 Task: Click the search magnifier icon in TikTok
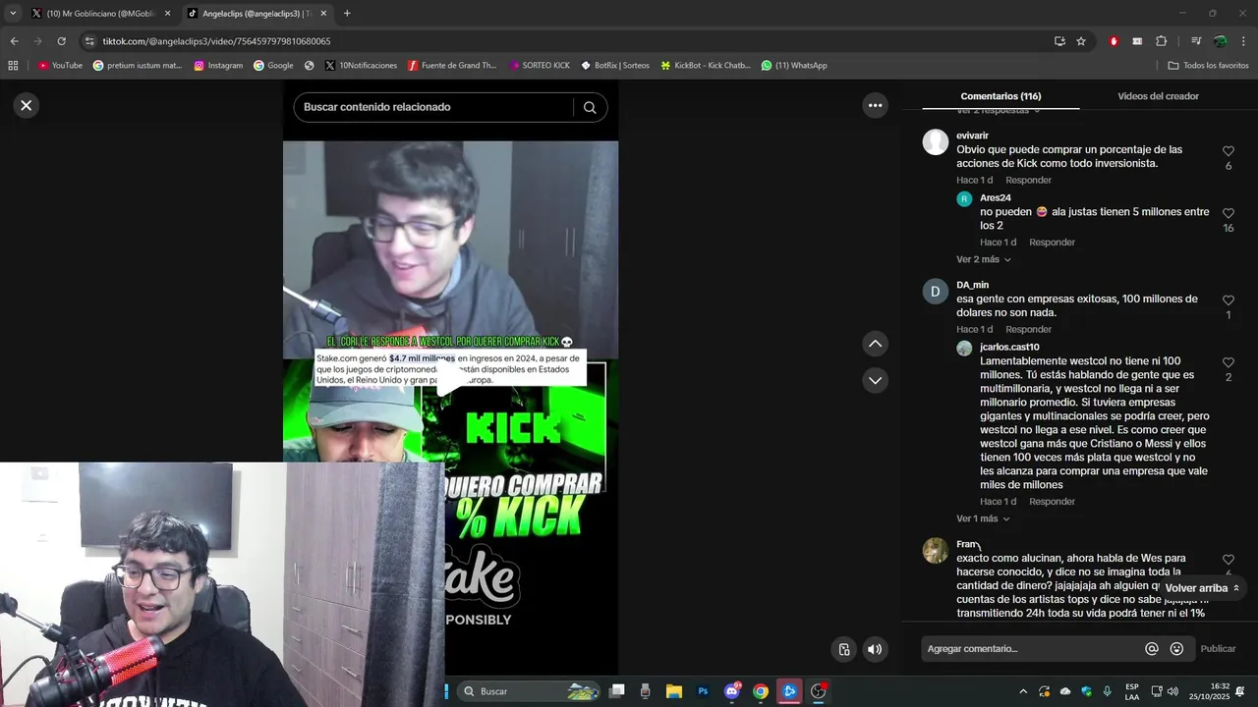point(590,108)
